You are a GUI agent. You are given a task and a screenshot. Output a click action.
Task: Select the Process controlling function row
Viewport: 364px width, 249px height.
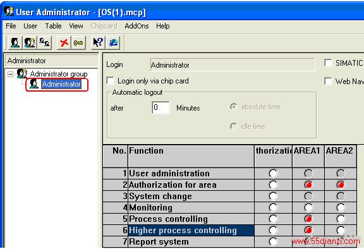pyautogui.click(x=191, y=219)
